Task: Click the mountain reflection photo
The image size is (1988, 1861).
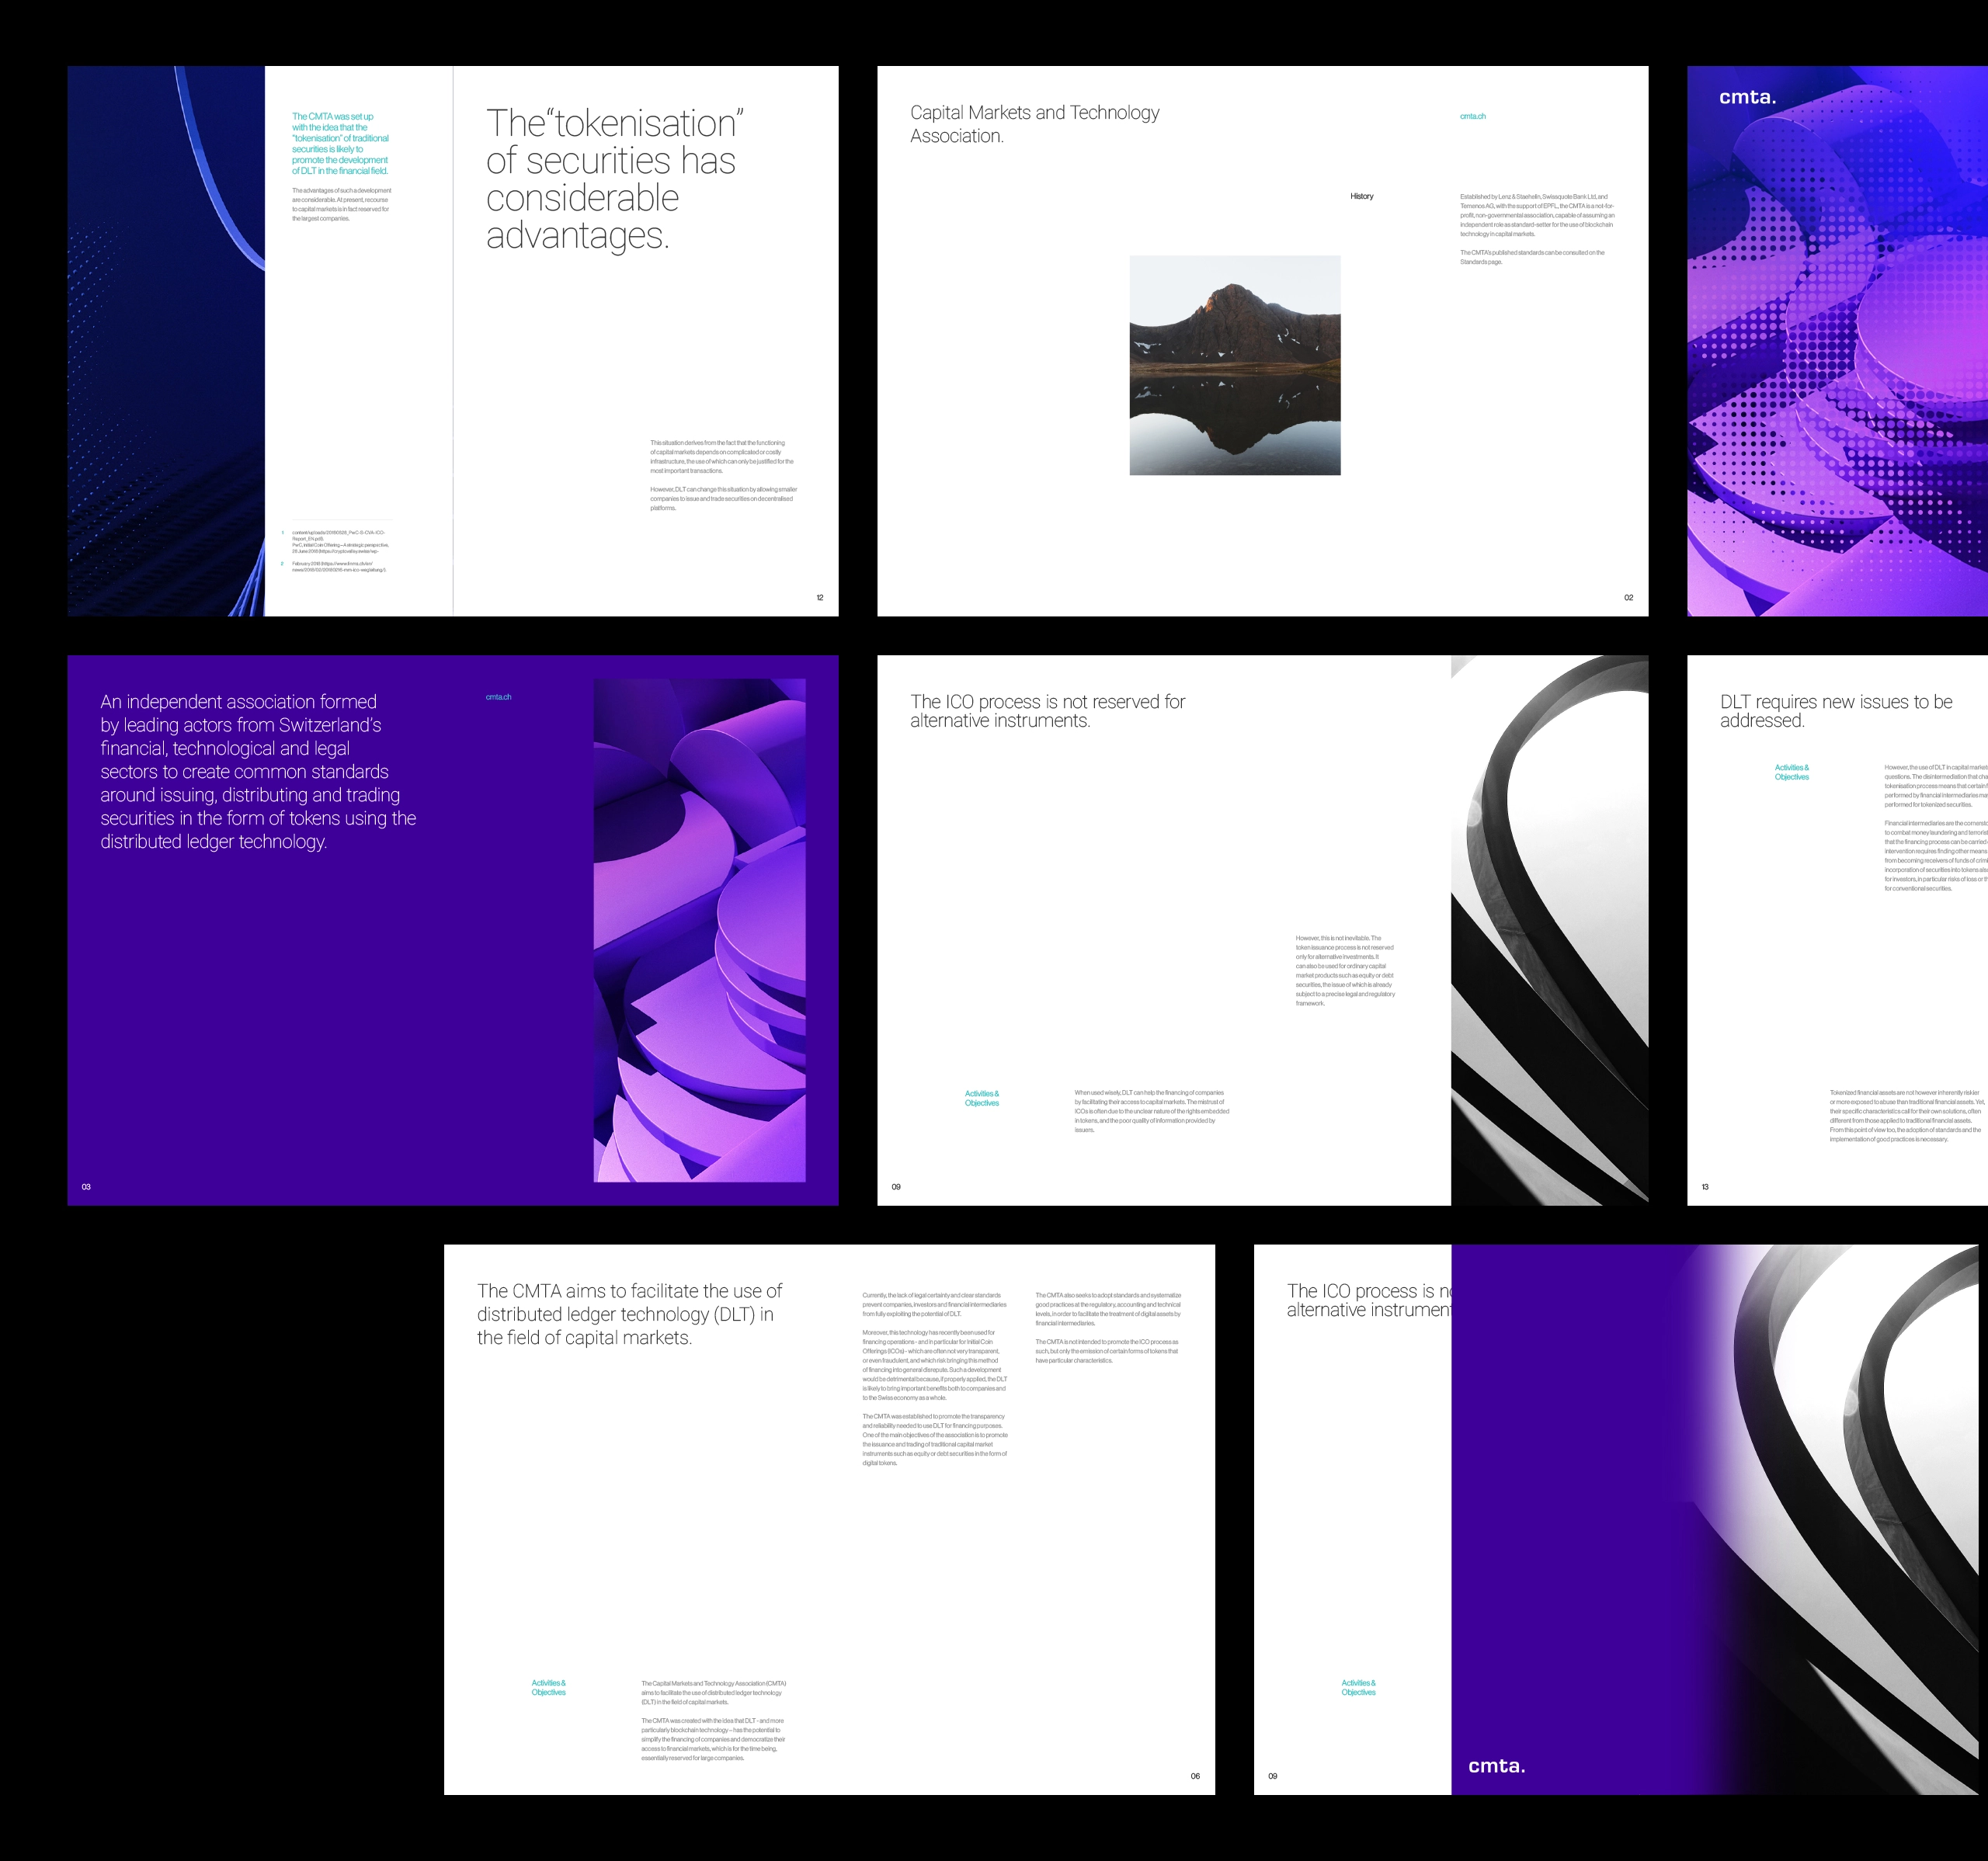Action: tap(1234, 365)
